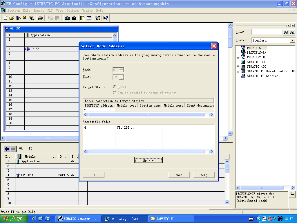Click the New document toolbar icon
The width and height of the screenshot is (297, 223).
coord(5,18)
